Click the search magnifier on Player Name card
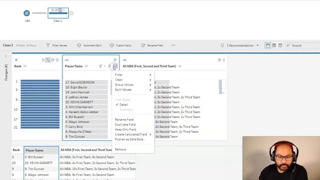Image resolution: width=320 pixels, height=180 pixels. click(x=109, y=66)
